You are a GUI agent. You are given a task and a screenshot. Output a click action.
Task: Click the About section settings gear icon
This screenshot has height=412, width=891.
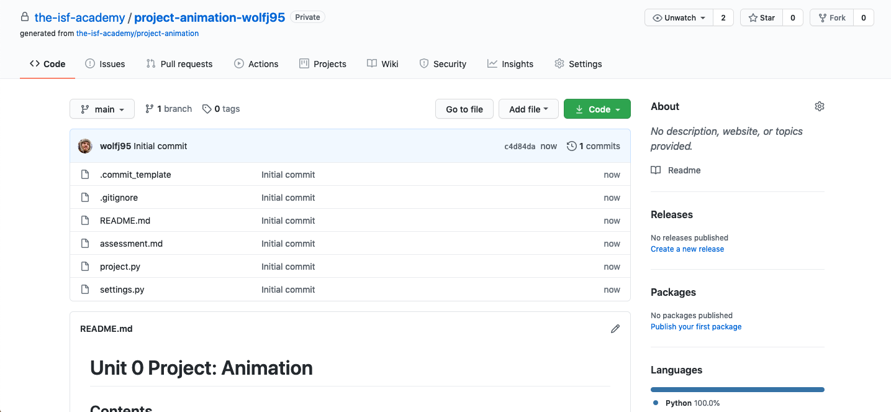click(819, 106)
